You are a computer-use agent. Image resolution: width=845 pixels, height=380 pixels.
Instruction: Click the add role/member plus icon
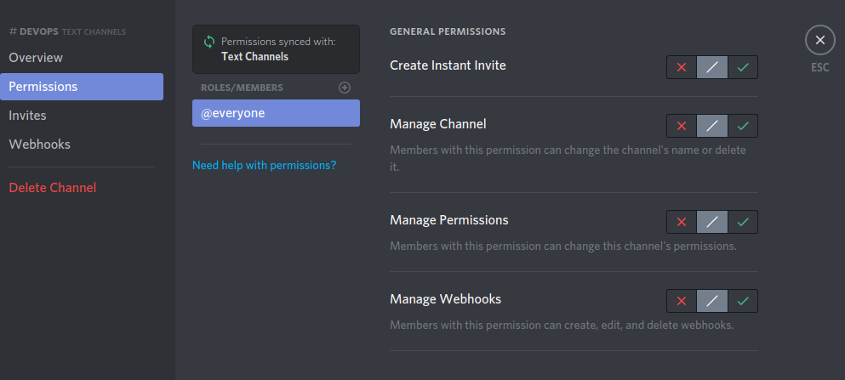click(345, 88)
